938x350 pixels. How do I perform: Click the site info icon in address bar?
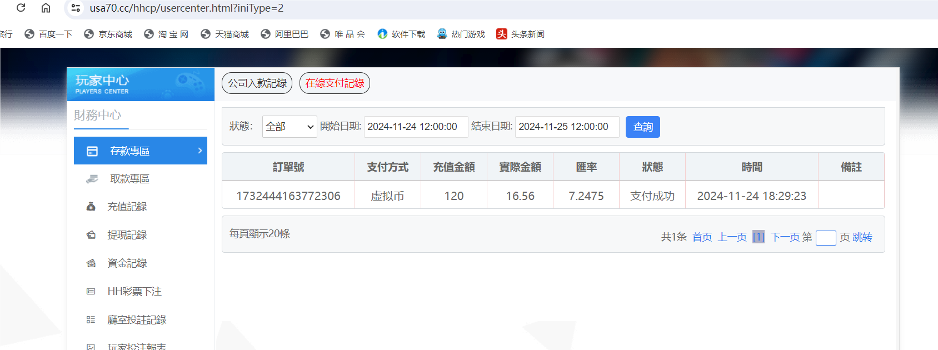[76, 8]
